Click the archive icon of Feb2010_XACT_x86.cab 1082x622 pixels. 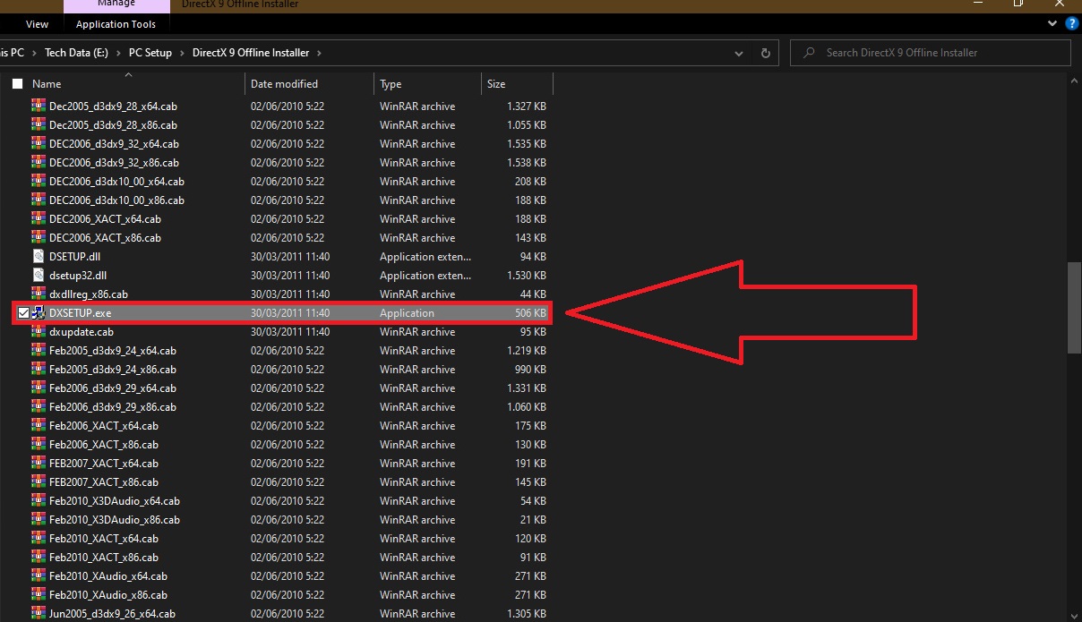click(x=39, y=557)
